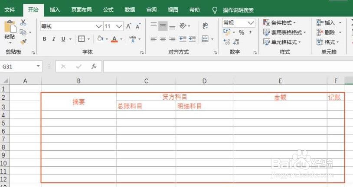Toggle Bold formatting

[x=45, y=39]
